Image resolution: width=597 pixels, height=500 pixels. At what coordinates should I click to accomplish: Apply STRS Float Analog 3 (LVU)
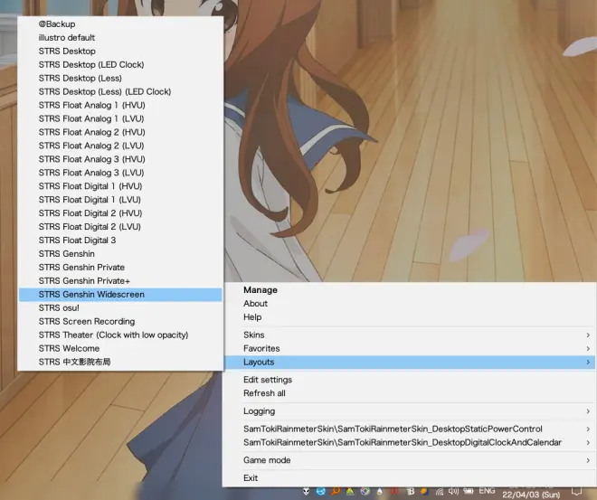(x=120, y=173)
